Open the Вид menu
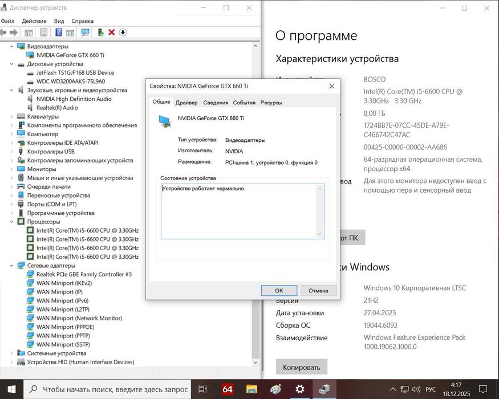This screenshot has width=499, height=399. (x=59, y=21)
